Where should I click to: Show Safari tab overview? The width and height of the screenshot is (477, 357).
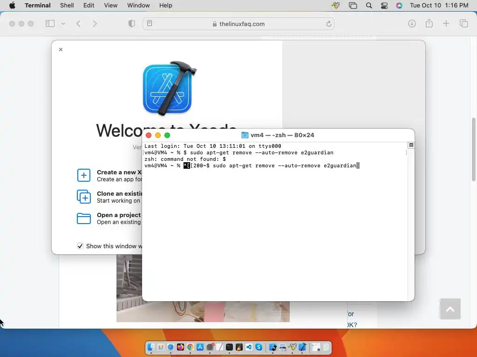coord(463,23)
